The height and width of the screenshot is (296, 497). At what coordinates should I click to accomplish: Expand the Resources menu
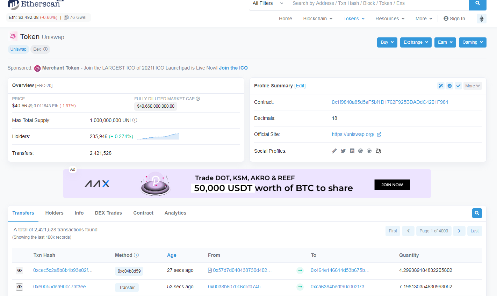click(390, 19)
